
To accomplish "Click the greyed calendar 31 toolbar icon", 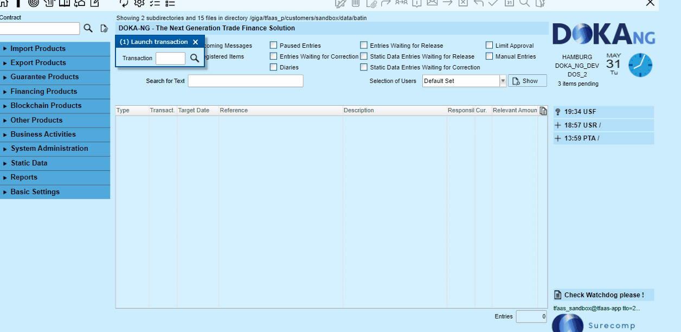I will click(509, 3).
